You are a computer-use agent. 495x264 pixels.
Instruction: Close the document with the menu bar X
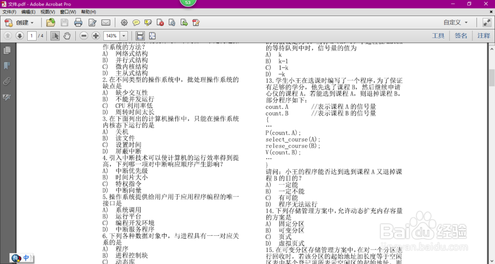(x=491, y=12)
